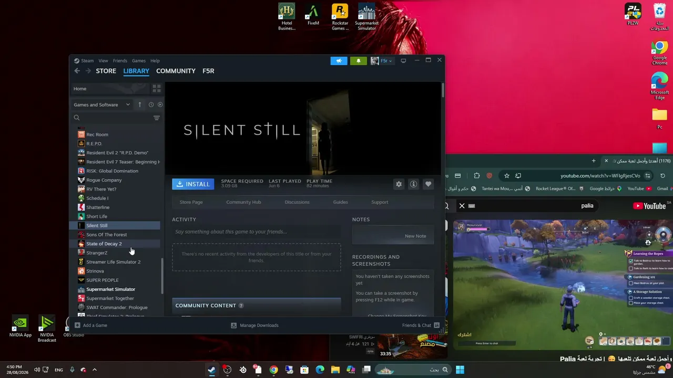Toggle the ready-to-play filter icon
Screen dimensions: 673x378
[160, 104]
